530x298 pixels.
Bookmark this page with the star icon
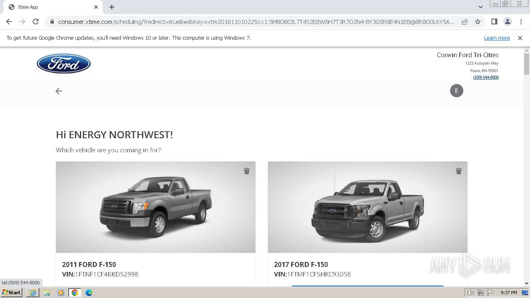tap(478, 22)
